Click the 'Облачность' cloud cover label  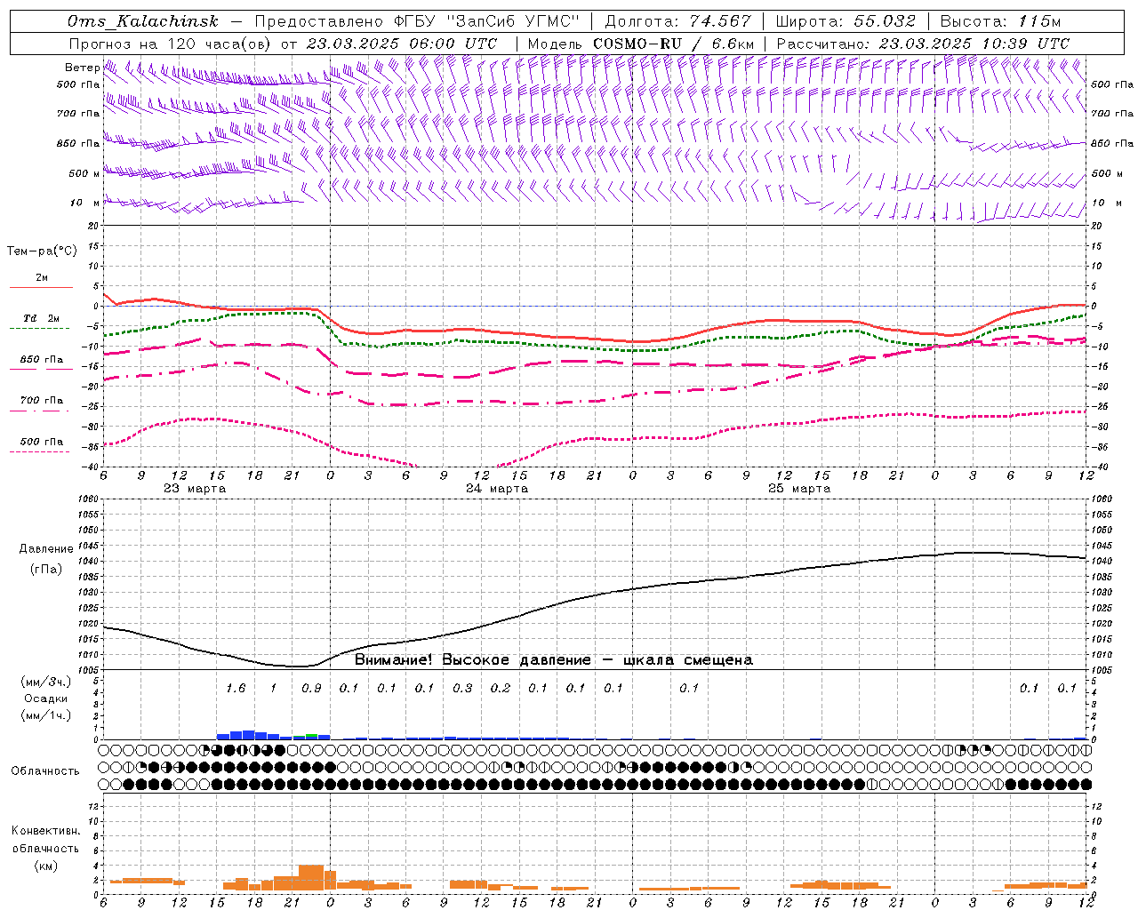tap(45, 770)
